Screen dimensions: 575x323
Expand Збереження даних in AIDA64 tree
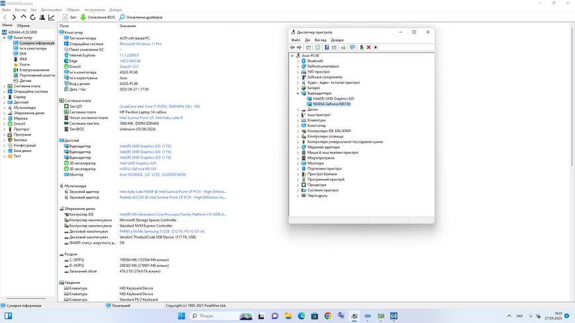pyautogui.click(x=4, y=113)
